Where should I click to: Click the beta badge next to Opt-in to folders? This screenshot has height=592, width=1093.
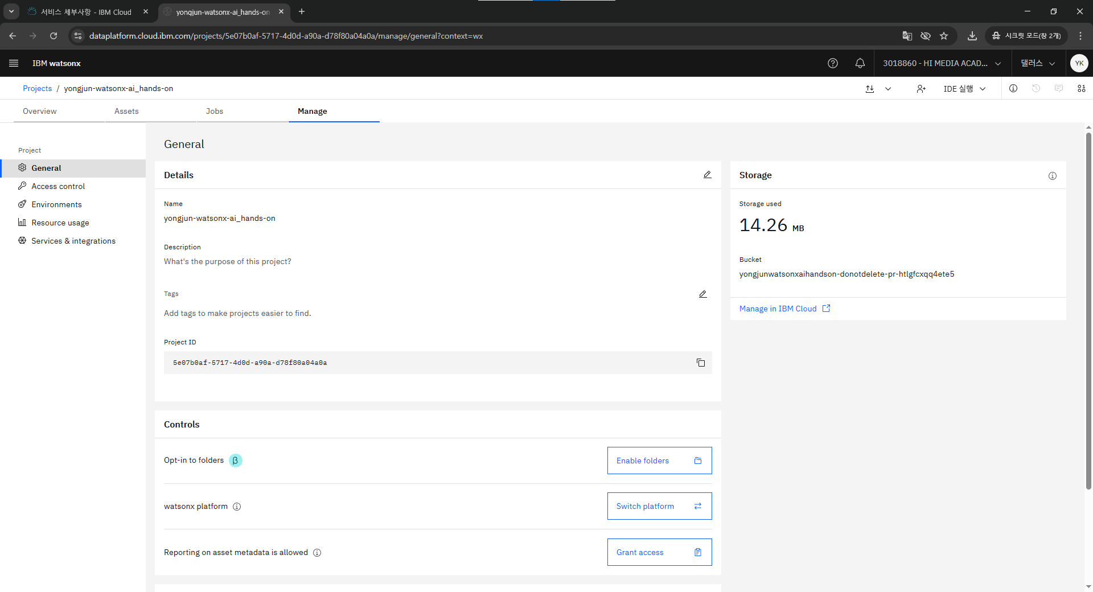coord(236,461)
